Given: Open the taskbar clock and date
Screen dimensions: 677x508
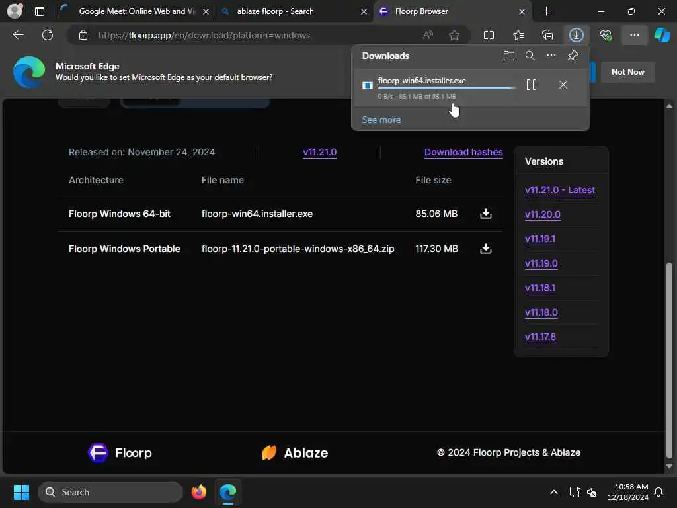Looking at the screenshot, I should pos(628,492).
